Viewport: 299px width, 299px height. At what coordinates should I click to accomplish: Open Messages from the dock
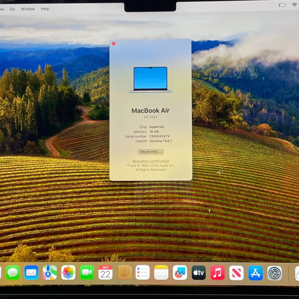[13, 273]
